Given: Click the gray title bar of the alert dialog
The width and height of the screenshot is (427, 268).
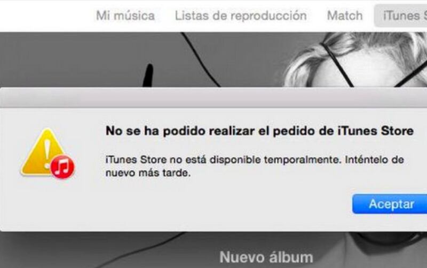Looking at the screenshot, I should (x=213, y=98).
